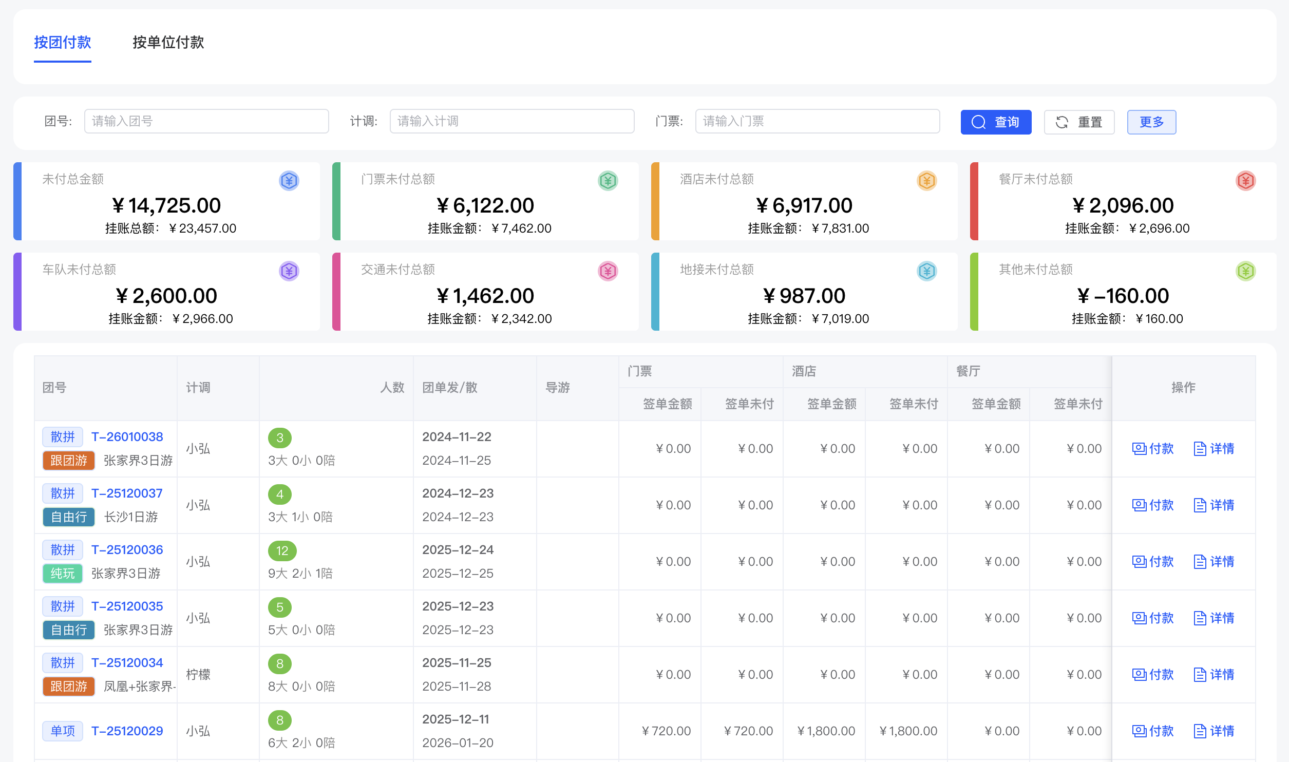The width and height of the screenshot is (1289, 762).
Task: Click the orange yen icon on 酒店未付总额 card
Action: (927, 181)
